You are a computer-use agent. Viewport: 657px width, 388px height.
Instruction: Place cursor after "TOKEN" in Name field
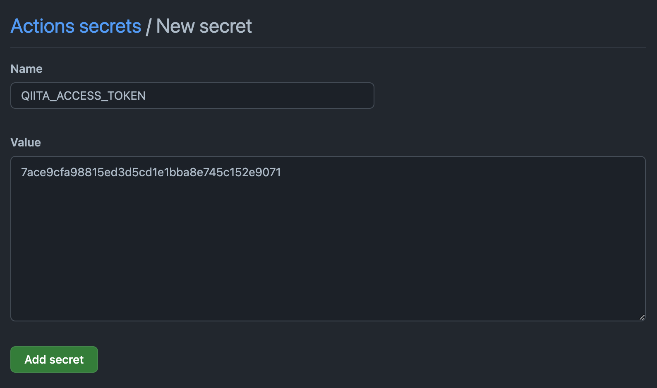pos(146,96)
